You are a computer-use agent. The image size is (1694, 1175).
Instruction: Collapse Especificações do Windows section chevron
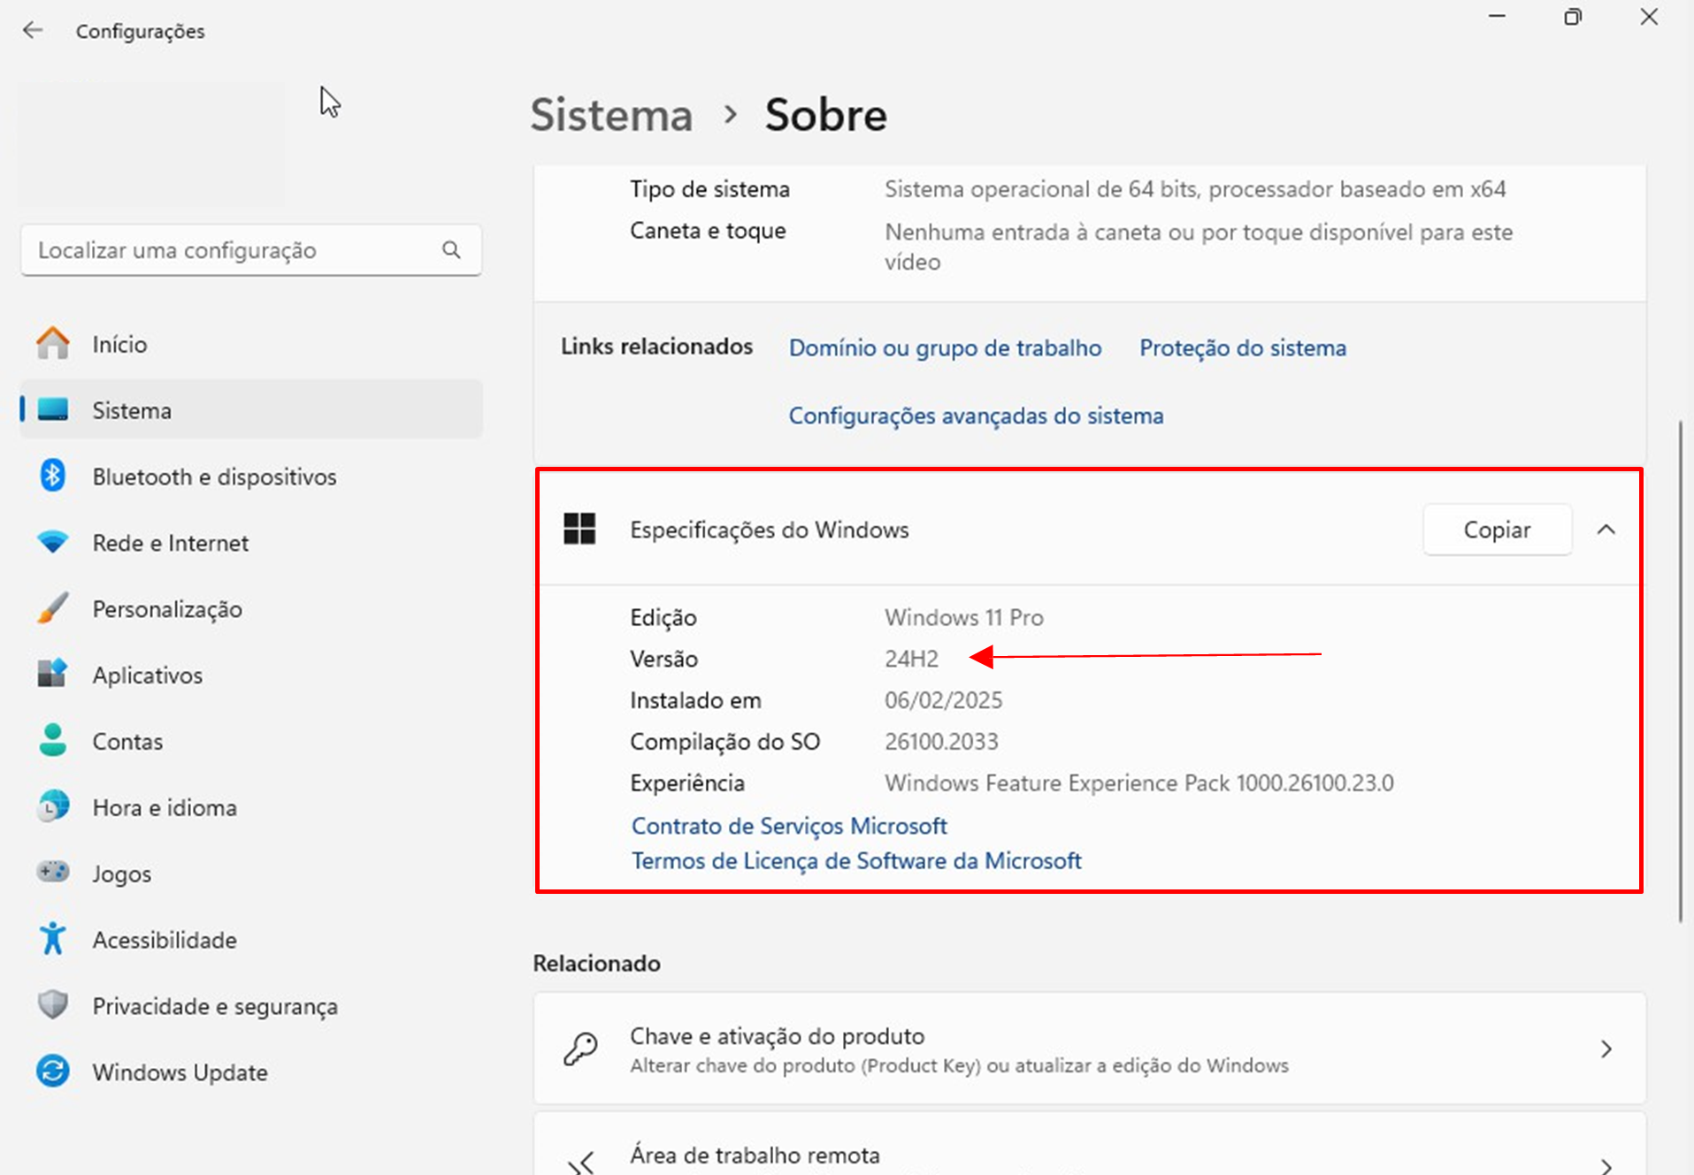click(x=1606, y=530)
